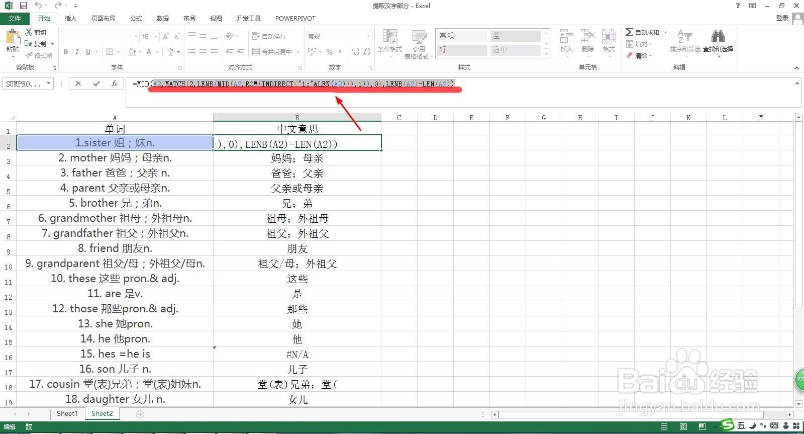Screen dimensions: 804x434
Task: Toggle align left in alignment group
Action: [191, 52]
